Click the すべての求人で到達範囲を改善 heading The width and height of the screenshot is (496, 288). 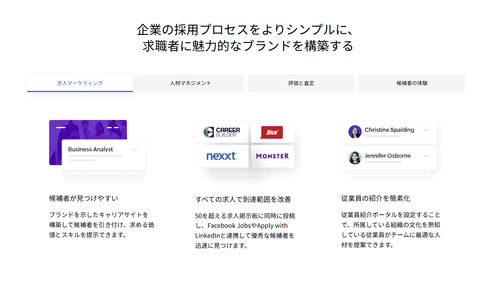tap(243, 199)
